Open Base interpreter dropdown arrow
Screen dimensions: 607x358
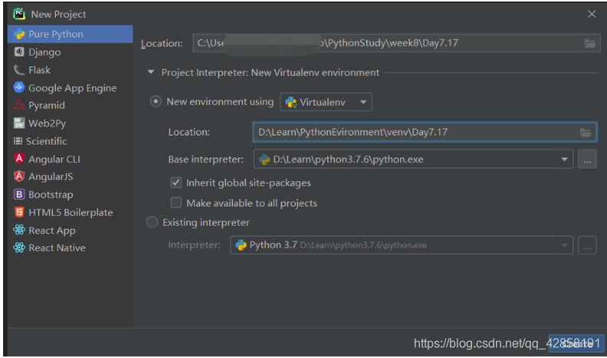pos(564,160)
